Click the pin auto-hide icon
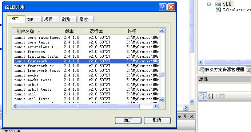Viewport: 251px width, 132px height. 186,116
